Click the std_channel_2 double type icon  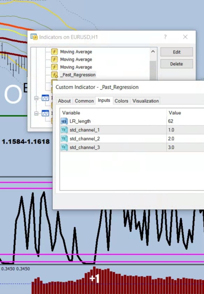click(x=64, y=139)
